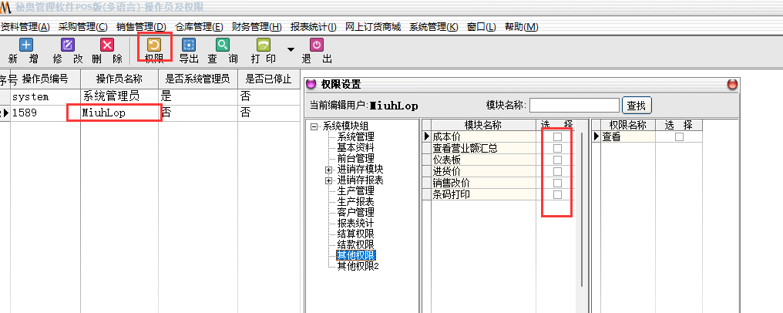Image resolution: width=783 pixels, height=313 pixels.
Task: Open the 权限 (Permissions) toolbar icon
Action: click(x=153, y=45)
